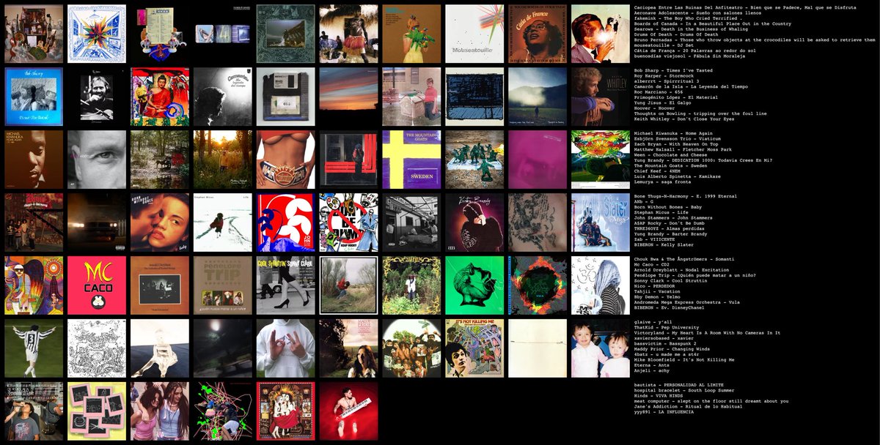Click the Aeronave Adolescente starburst cover
The image size is (880, 445).
click(97, 34)
